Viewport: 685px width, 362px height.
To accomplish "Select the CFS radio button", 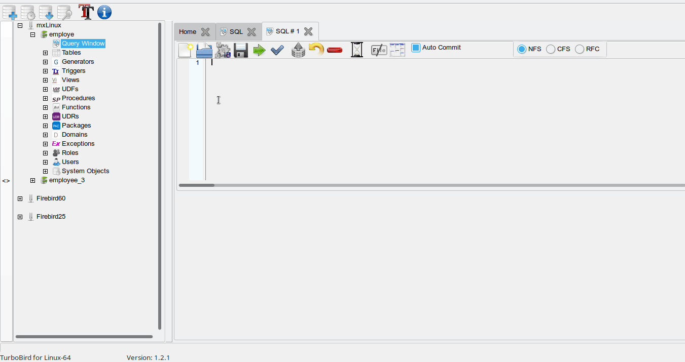I will tap(551, 49).
